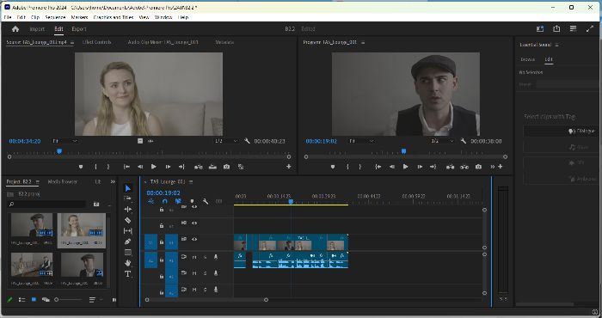Step forward one frame in Source monitor
The height and width of the screenshot is (318, 602).
pyautogui.click(x=168, y=167)
